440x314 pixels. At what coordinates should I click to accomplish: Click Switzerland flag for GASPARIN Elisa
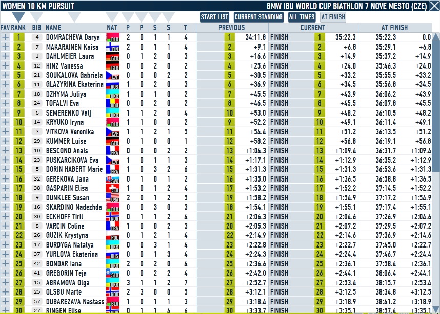(x=112, y=188)
